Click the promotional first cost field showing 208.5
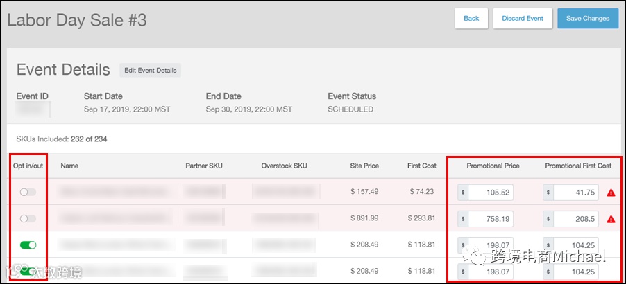Image resolution: width=626 pixels, height=284 pixels. point(575,219)
